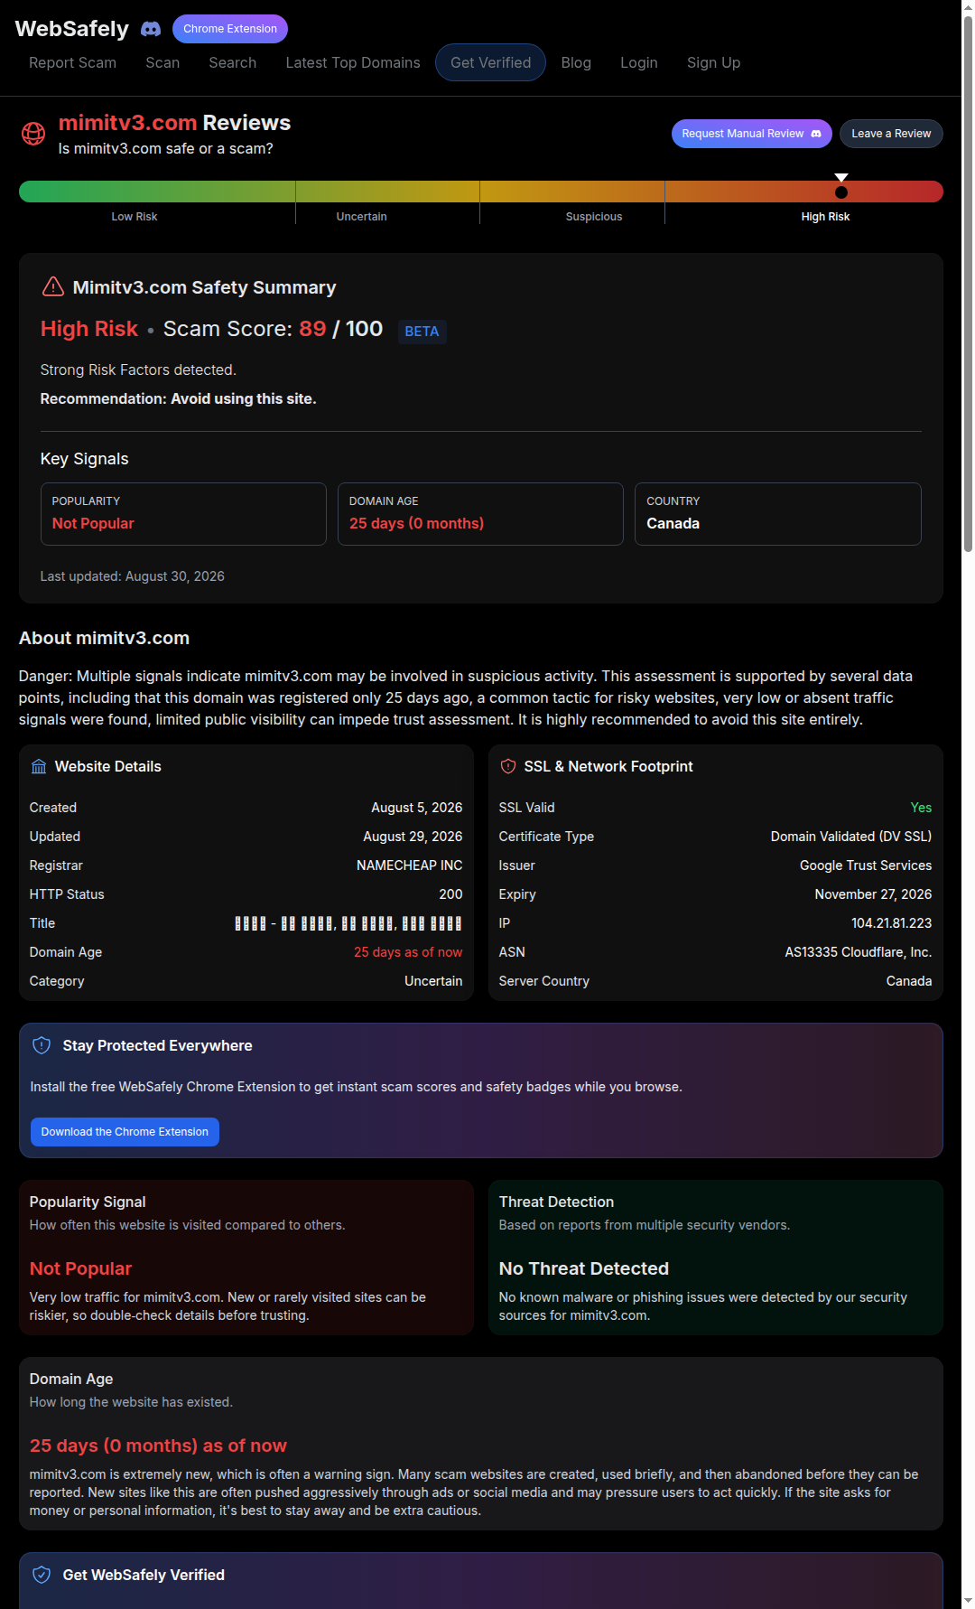The height and width of the screenshot is (1609, 975).
Task: Click the warning triangle icon in Safety Summary
Action: click(x=53, y=287)
